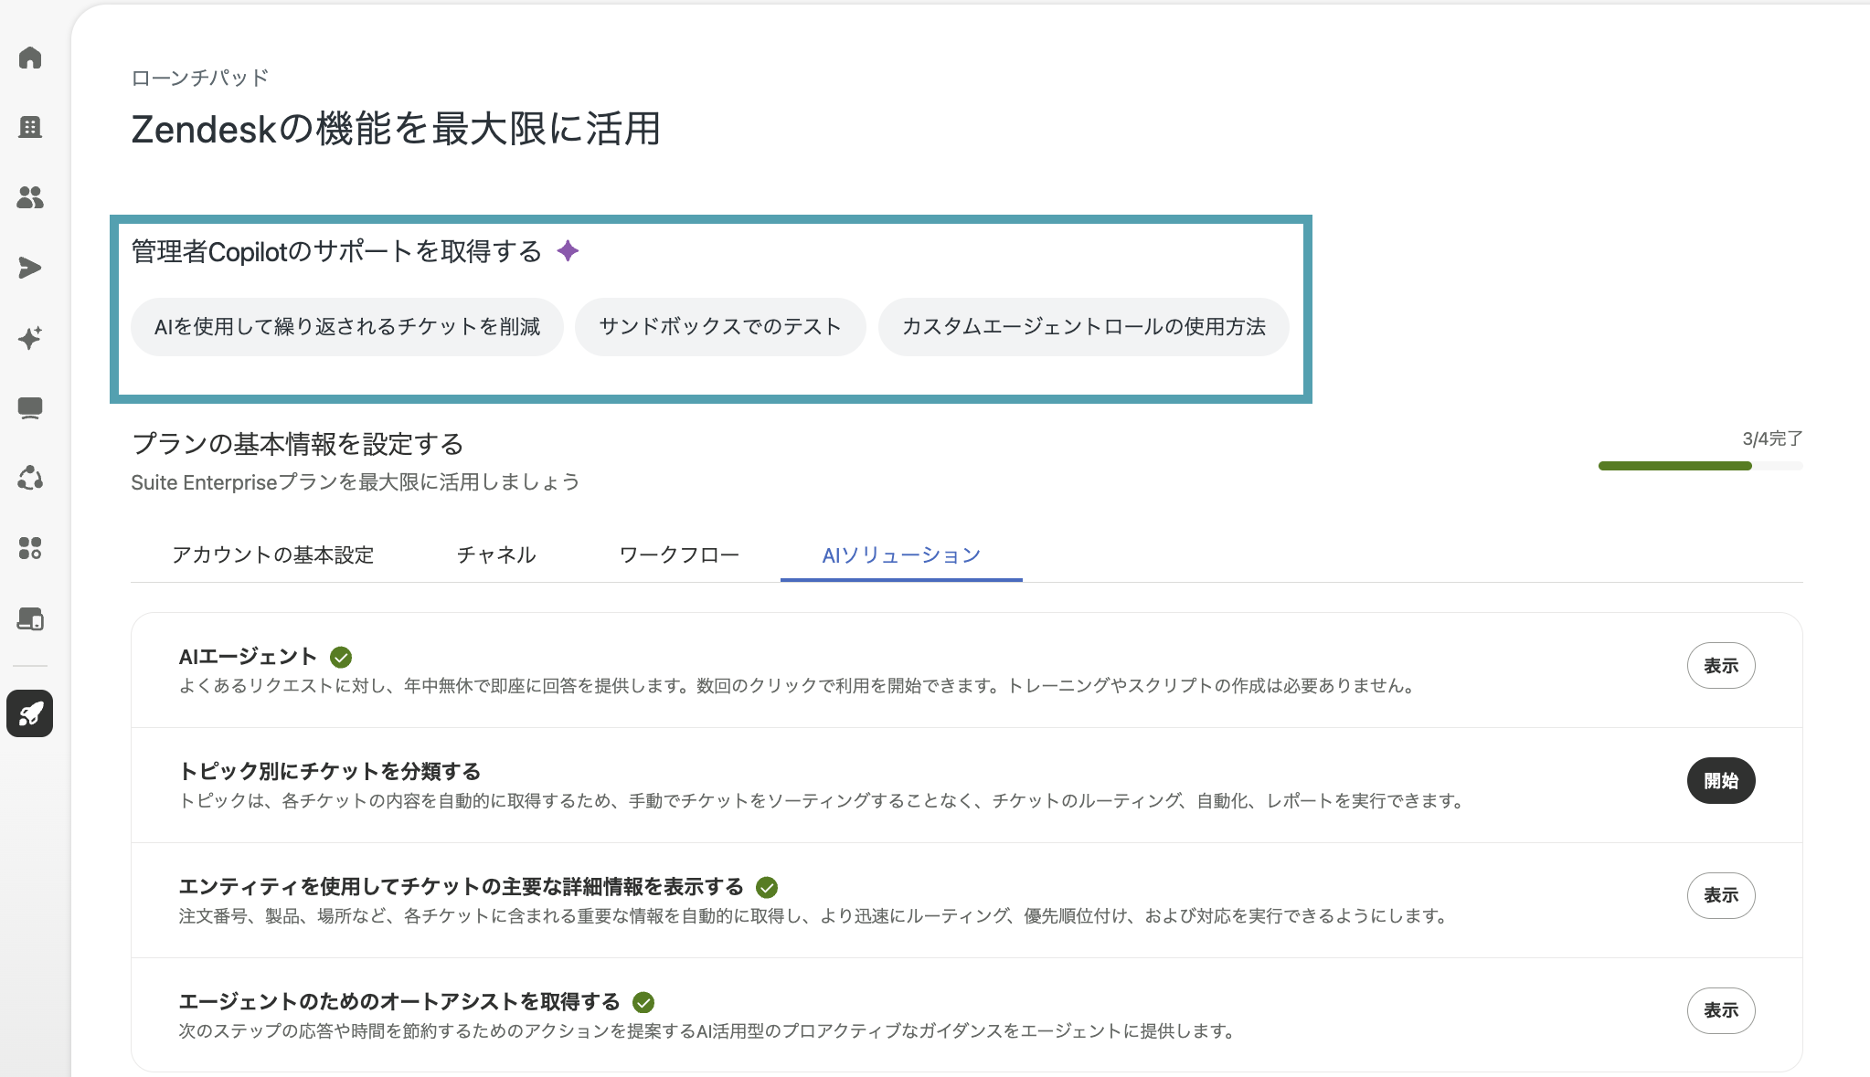
Task: Switch to ワークフロー tab
Action: pyautogui.click(x=679, y=554)
